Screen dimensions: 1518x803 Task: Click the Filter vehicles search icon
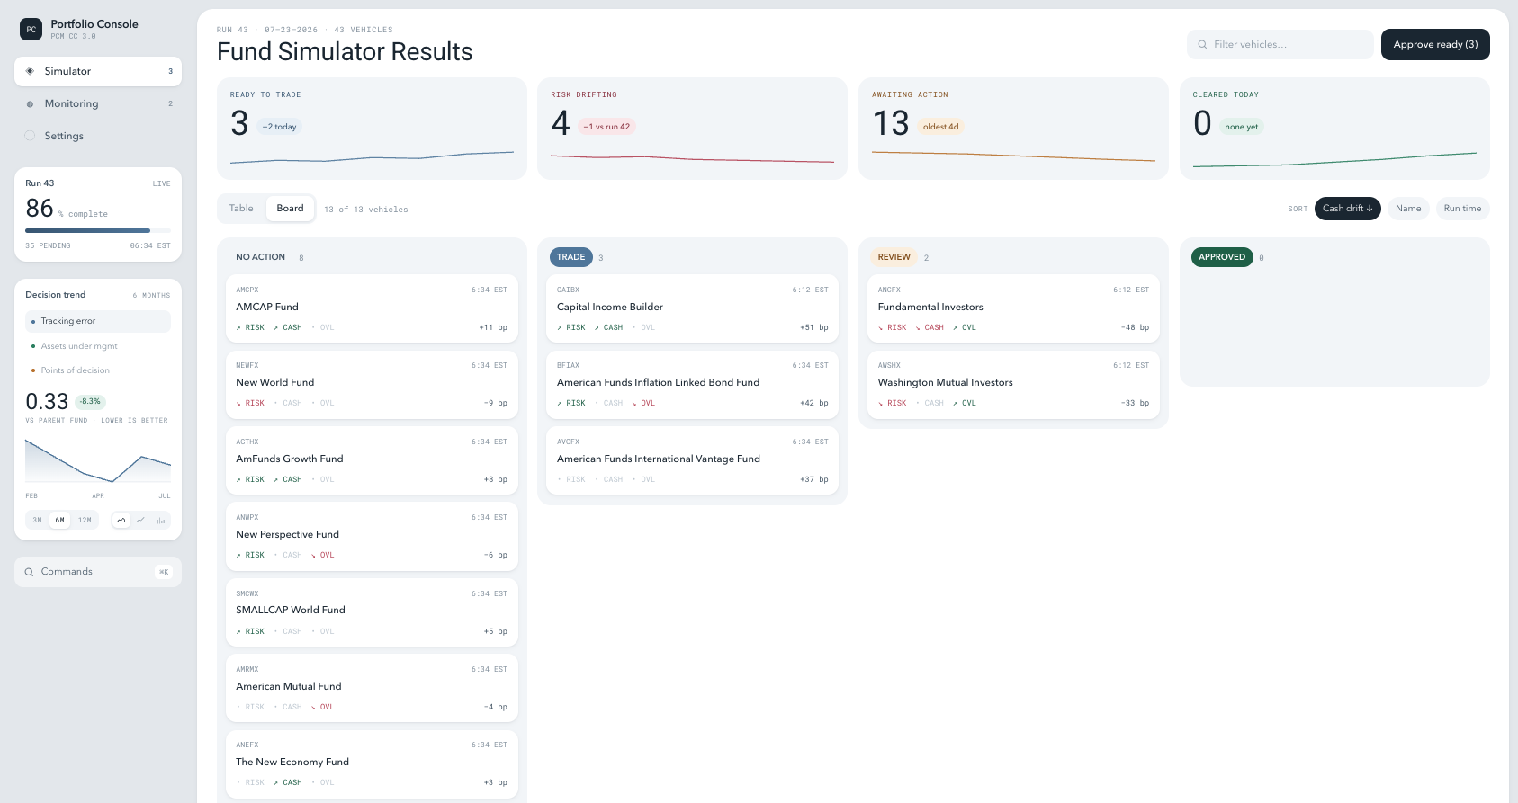tap(1202, 44)
